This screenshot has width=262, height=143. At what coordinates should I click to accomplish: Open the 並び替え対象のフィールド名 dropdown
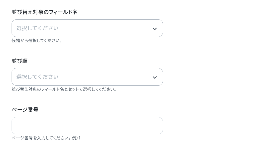coord(87,28)
